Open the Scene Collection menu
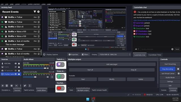Screen dimensions: 181x102 click(34, 4)
